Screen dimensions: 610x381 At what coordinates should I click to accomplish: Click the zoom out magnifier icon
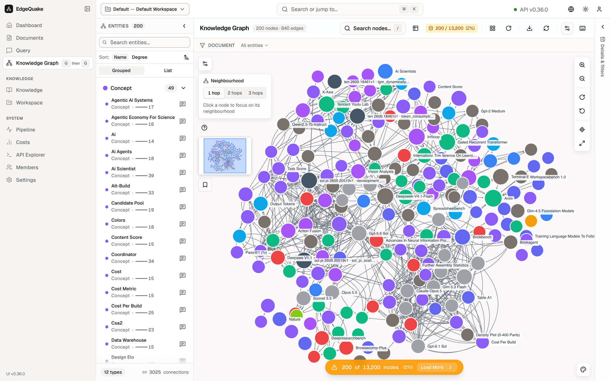tap(582, 79)
